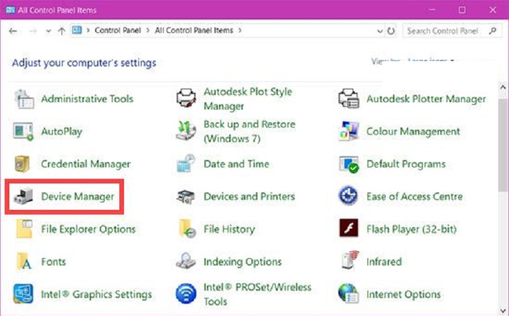Screen dimensions: 509x316
Task: Expand the chevron after All Control Panel Items
Action: coord(240,30)
